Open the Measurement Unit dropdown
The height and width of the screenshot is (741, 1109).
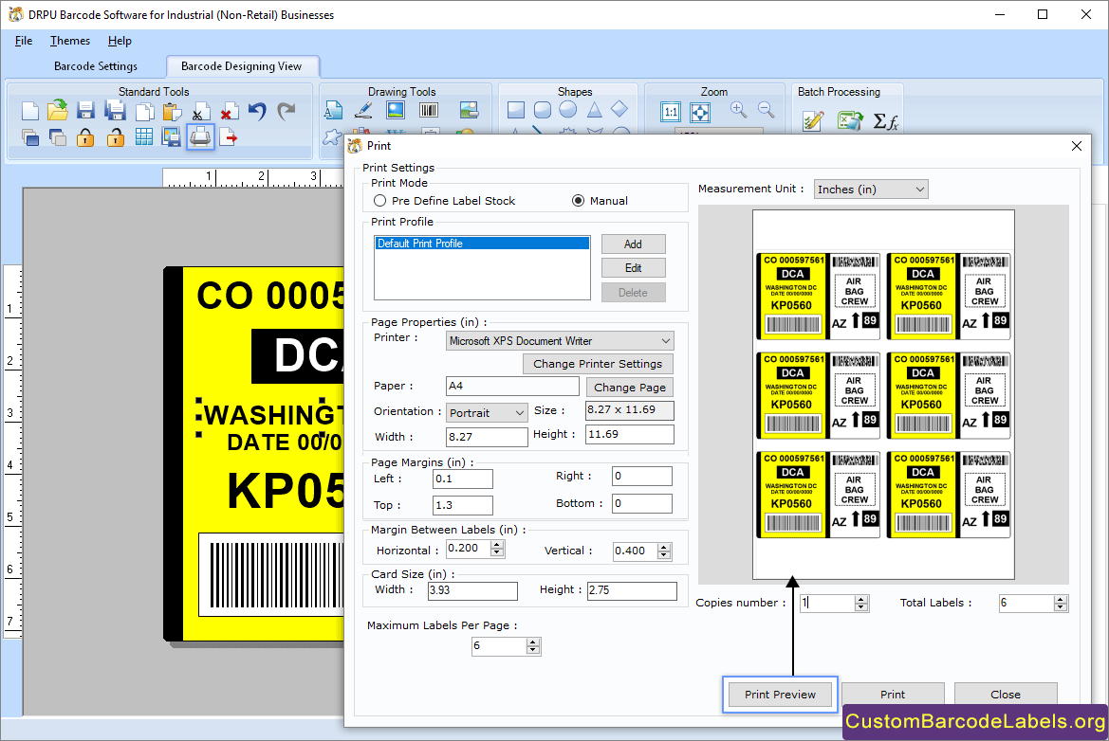[x=871, y=190]
